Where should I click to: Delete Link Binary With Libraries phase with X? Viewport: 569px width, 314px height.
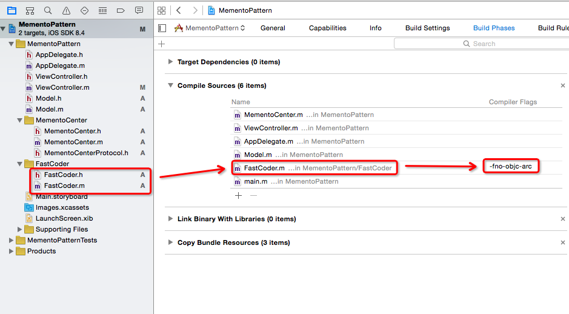[x=563, y=219]
